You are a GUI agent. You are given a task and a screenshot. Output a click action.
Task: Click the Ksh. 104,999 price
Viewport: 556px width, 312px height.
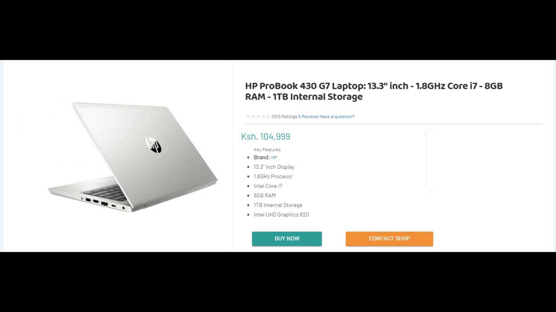pyautogui.click(x=266, y=136)
